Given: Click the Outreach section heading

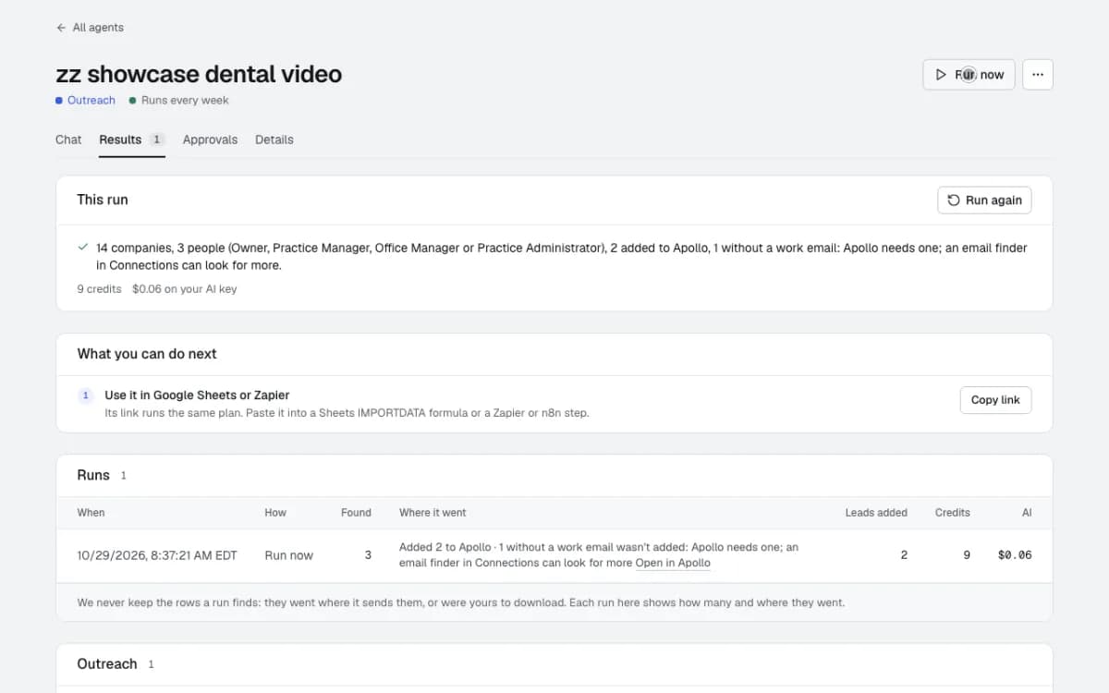Looking at the screenshot, I should point(107,664).
